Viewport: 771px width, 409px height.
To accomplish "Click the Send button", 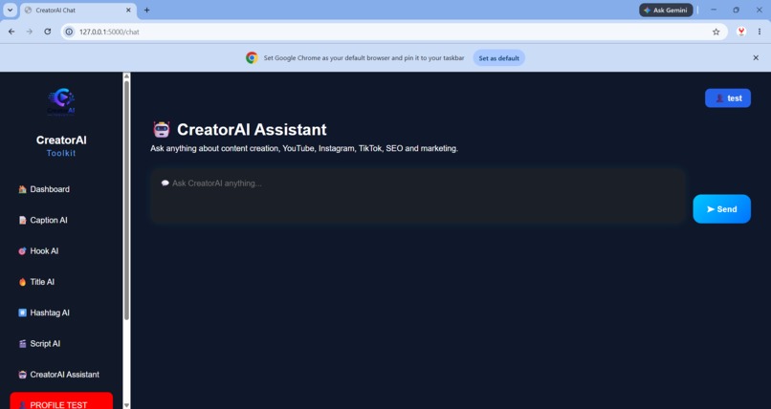I will [x=722, y=208].
